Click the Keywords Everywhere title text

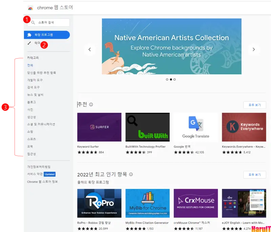tap(244, 147)
